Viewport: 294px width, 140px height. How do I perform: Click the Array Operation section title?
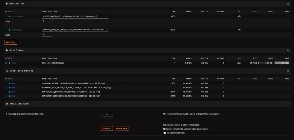pos(19,104)
